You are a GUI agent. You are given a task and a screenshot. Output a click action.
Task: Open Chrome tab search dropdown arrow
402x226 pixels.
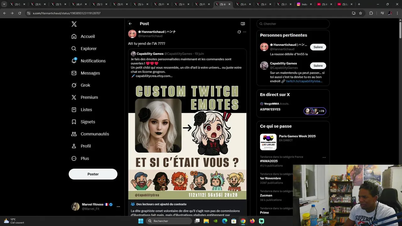[x=4, y=4]
